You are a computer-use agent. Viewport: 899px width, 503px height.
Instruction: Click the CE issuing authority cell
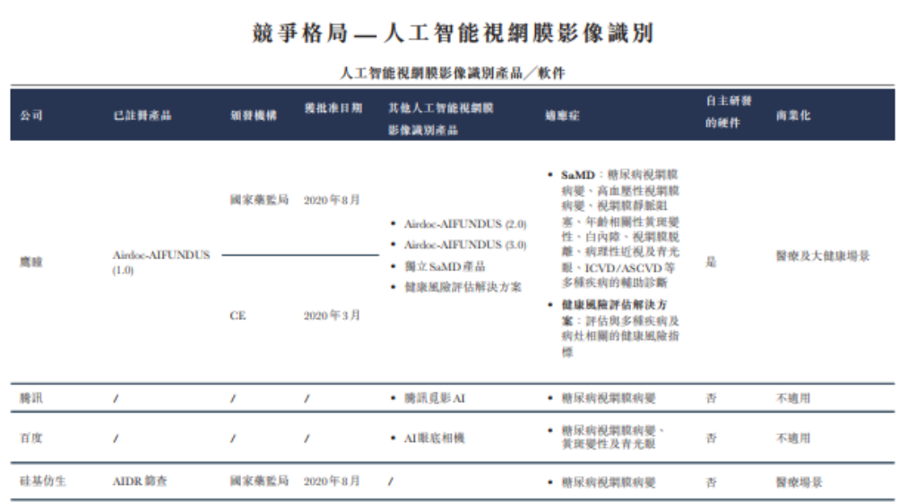point(238,316)
